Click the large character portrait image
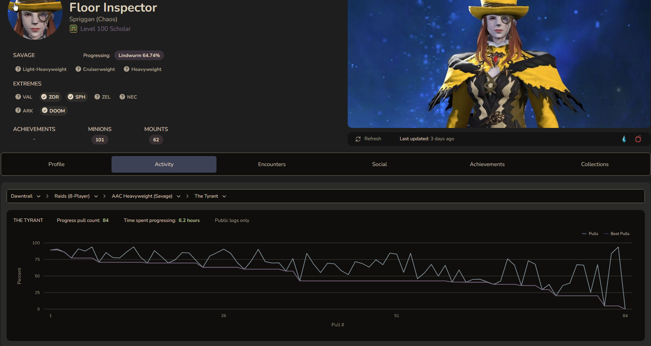This screenshot has height=346, width=651. 499,64
